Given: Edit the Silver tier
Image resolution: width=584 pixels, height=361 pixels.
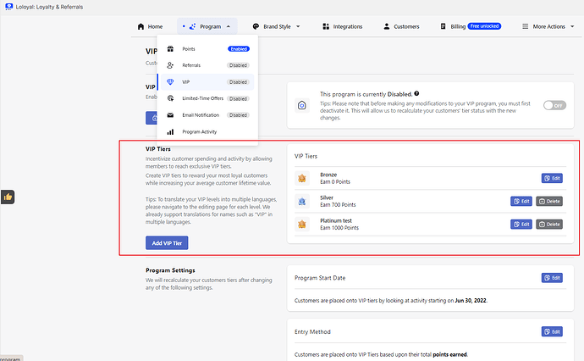Looking at the screenshot, I should click(x=521, y=202).
